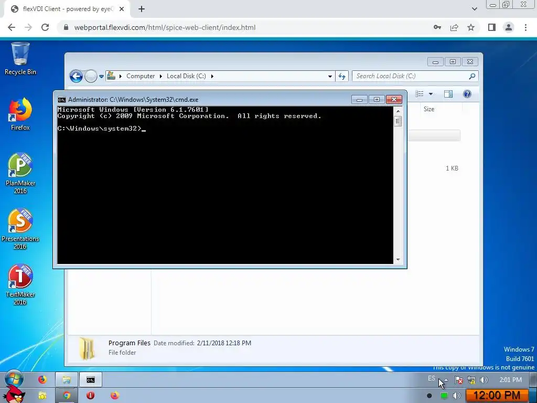Click the magnifier icon in the Explorer search box
This screenshot has height=403, width=537.
tap(472, 76)
